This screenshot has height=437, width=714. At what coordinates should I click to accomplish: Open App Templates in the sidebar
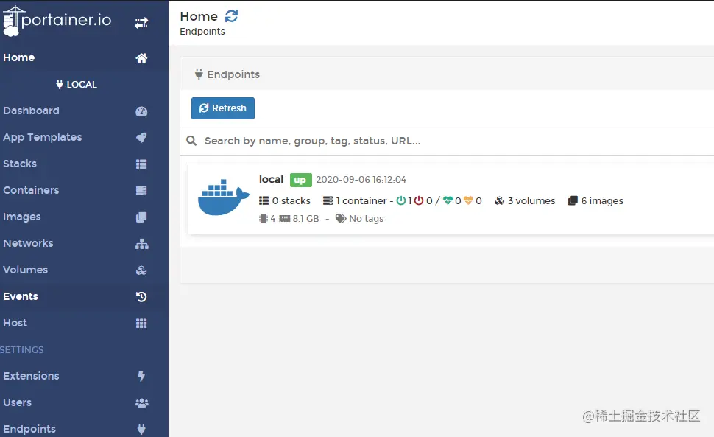43,137
